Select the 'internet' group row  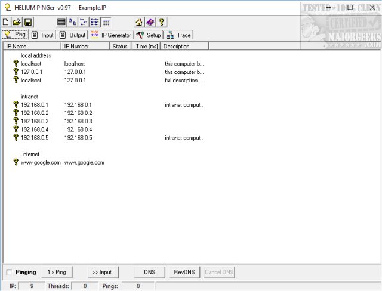(30, 154)
